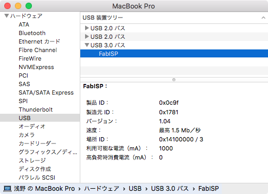Click the FabISP: detail heading
The height and width of the screenshot is (194, 268).
[x=95, y=86]
